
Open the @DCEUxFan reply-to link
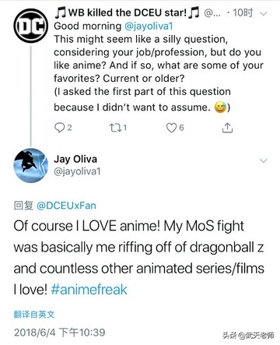click(66, 206)
